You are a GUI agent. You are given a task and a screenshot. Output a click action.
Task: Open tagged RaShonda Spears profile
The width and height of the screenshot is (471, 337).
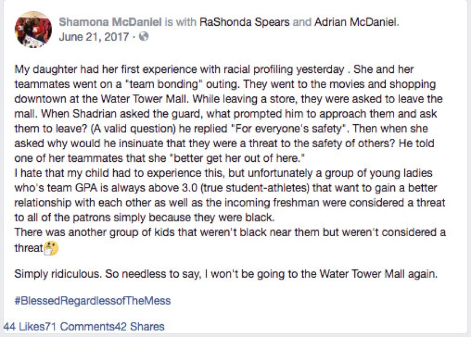[244, 22]
